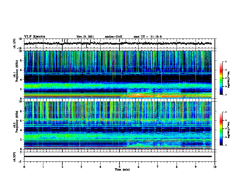
Task: Click inside the ch.2 spectrogram panel
Action: [x=118, y=125]
